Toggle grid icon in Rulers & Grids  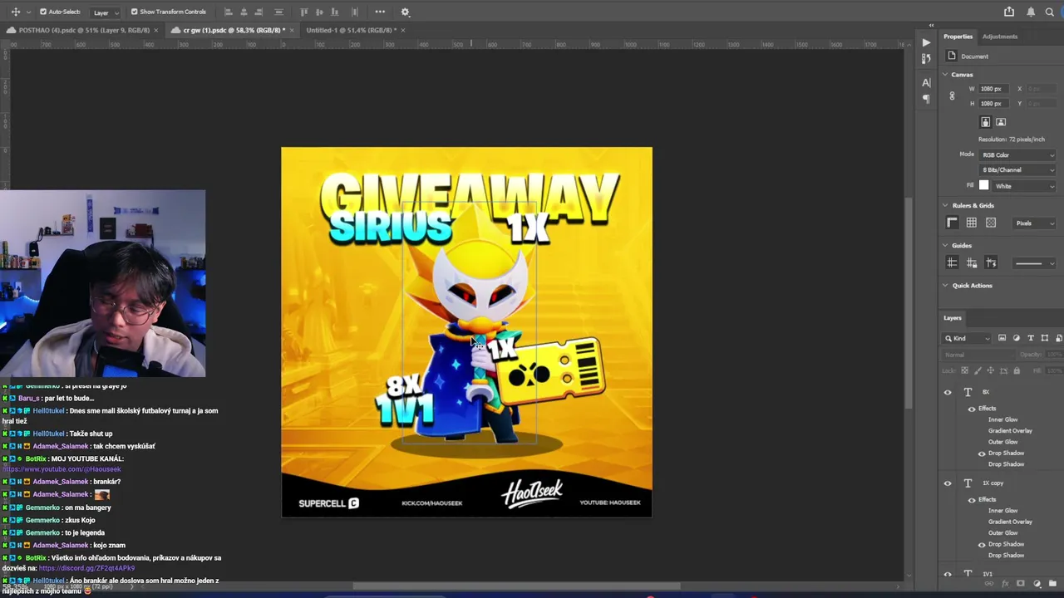[972, 223]
